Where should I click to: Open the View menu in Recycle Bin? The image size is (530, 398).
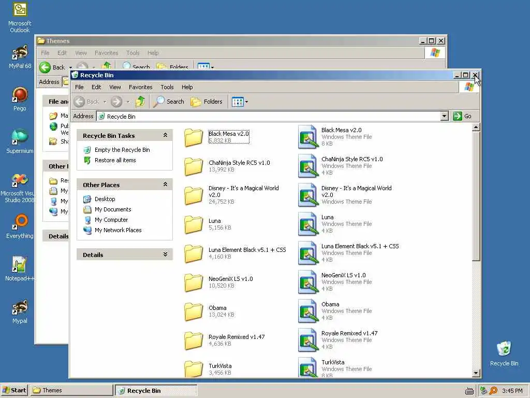pyautogui.click(x=115, y=87)
